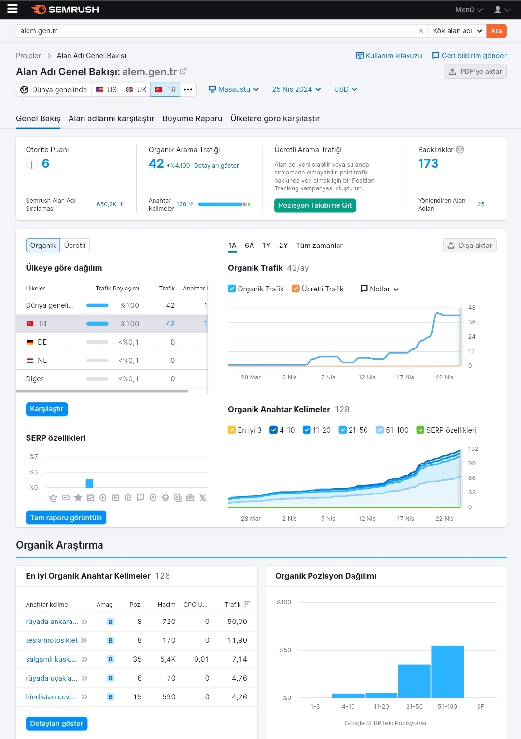Open external link icon next to alem.gen.tr

click(x=183, y=72)
